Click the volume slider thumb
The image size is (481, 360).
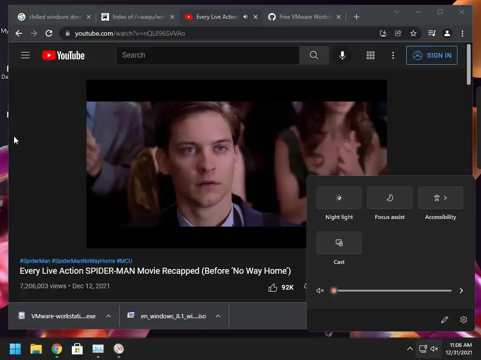334,291
